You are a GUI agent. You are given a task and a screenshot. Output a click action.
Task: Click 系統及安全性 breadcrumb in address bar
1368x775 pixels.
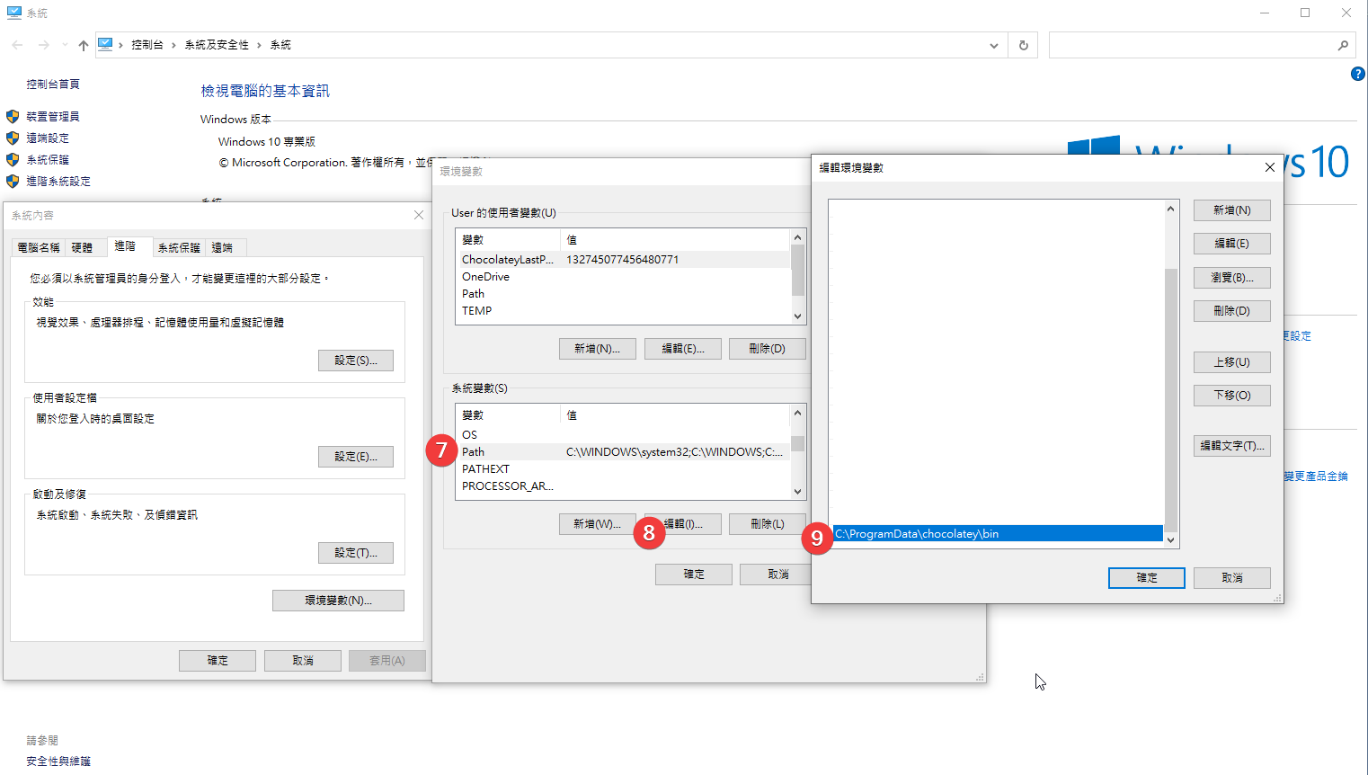pyautogui.click(x=217, y=45)
